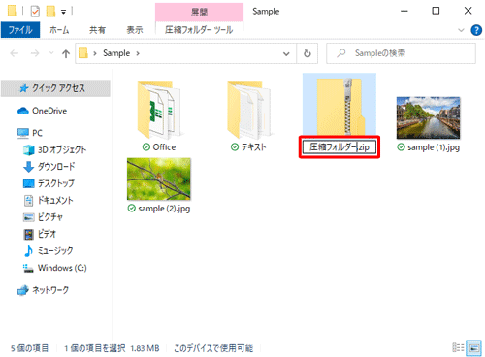Go back with the left arrow button
The width and height of the screenshot is (485, 357).
click(x=15, y=53)
